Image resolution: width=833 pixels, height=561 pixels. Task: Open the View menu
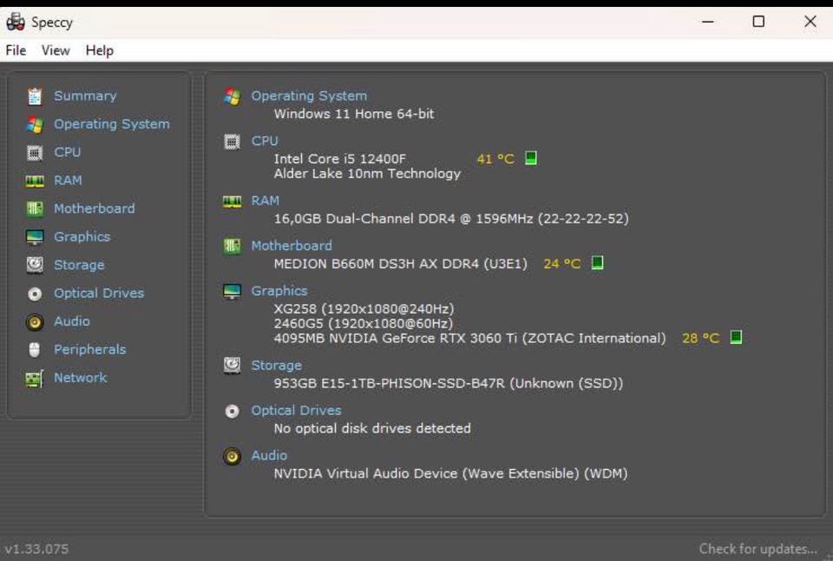coord(56,50)
